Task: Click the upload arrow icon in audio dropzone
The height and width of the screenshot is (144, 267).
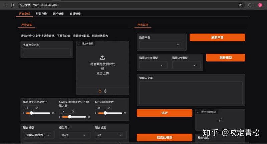Action: pos(102,58)
